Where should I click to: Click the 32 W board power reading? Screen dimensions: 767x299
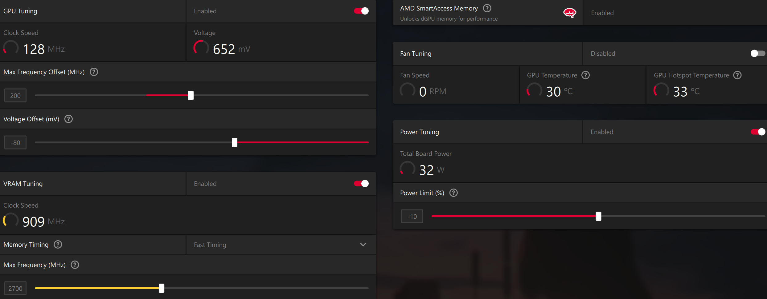(432, 170)
